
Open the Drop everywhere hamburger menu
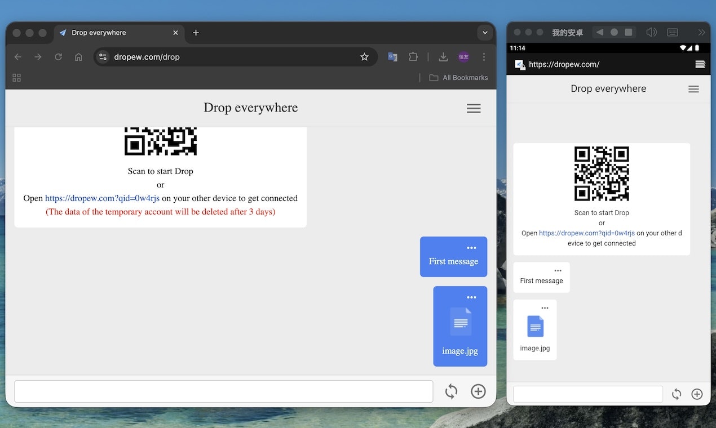(474, 108)
